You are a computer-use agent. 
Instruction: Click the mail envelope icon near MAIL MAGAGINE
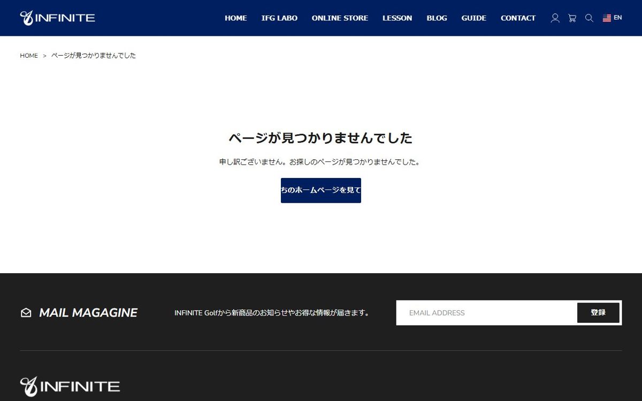[x=26, y=313]
